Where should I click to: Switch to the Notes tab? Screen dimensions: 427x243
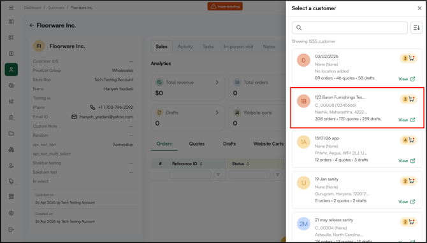[269, 46]
